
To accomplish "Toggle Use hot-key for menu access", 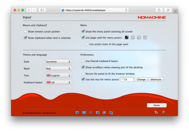I will [83, 79].
